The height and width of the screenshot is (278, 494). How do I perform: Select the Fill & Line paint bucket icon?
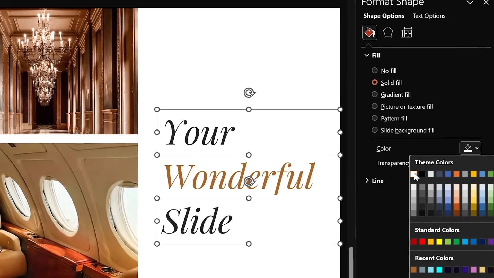(369, 32)
